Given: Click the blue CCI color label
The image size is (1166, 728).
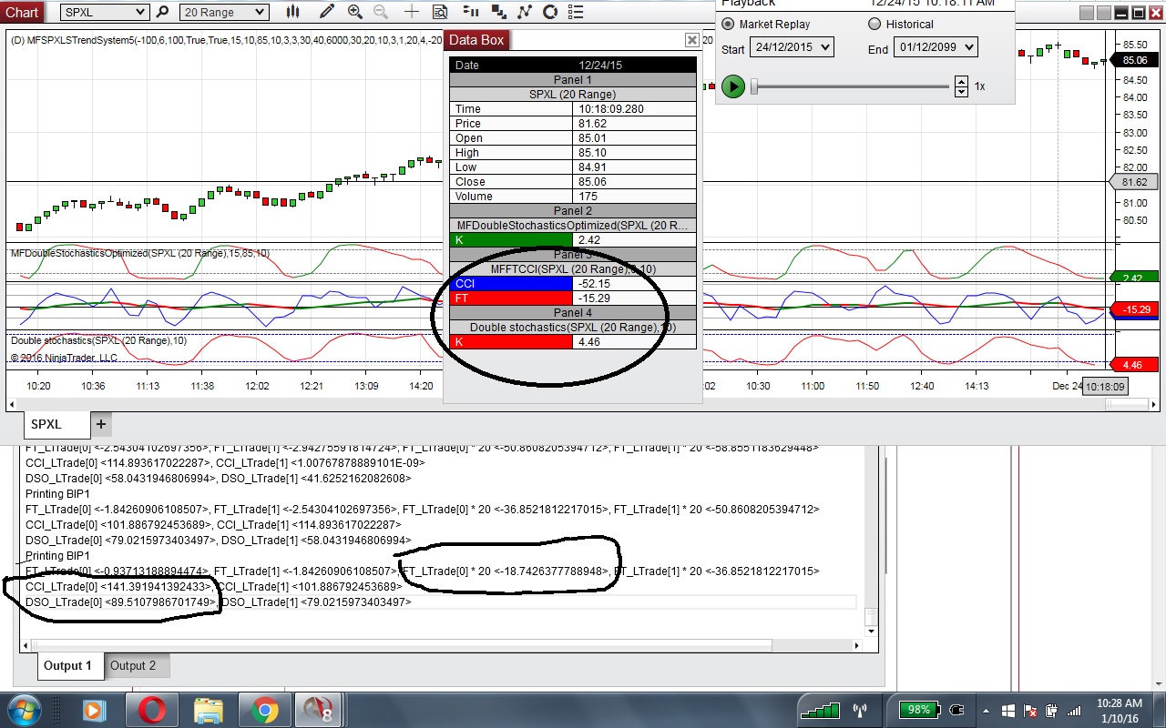Looking at the screenshot, I should click(511, 284).
